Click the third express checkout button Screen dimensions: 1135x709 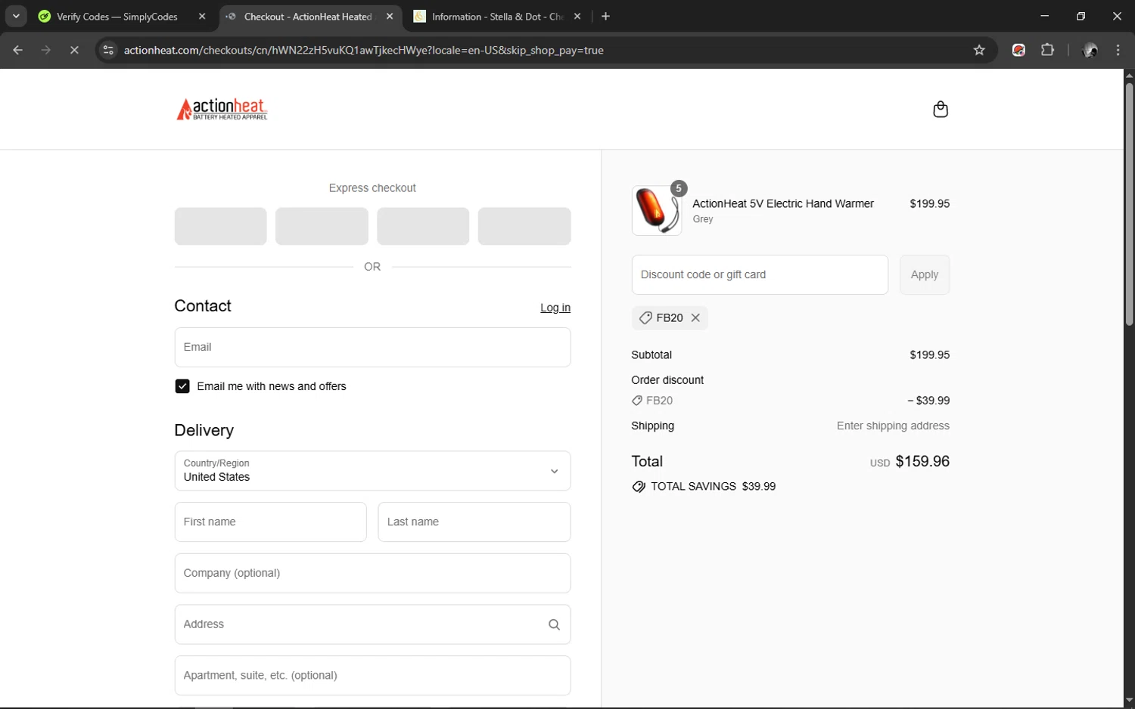tap(423, 226)
